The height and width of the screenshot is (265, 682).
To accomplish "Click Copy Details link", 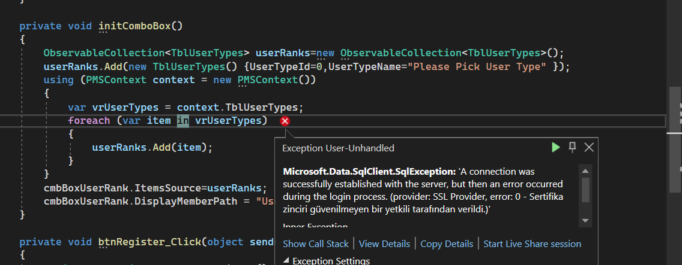I will click(x=447, y=243).
